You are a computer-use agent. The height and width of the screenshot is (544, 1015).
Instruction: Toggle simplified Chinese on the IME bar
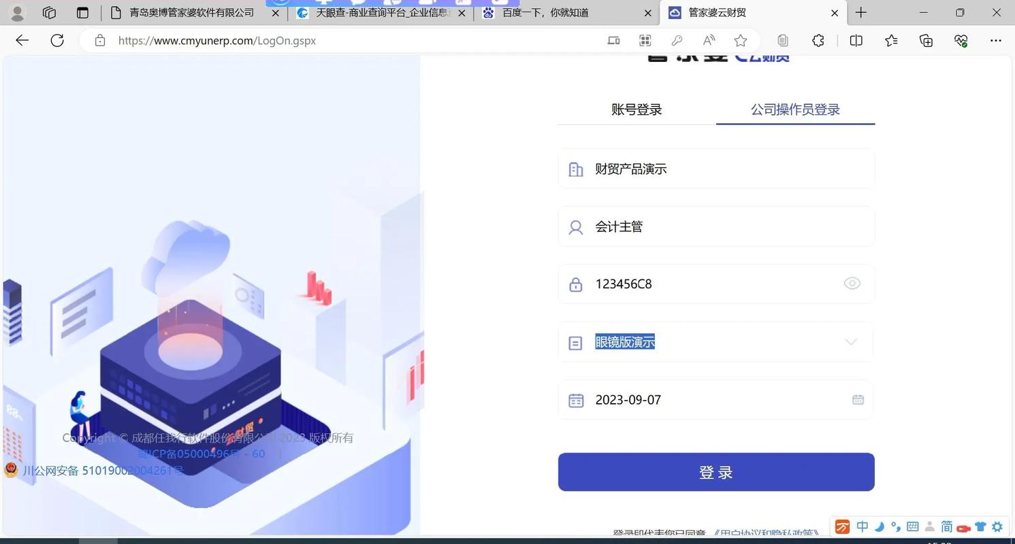(x=946, y=527)
